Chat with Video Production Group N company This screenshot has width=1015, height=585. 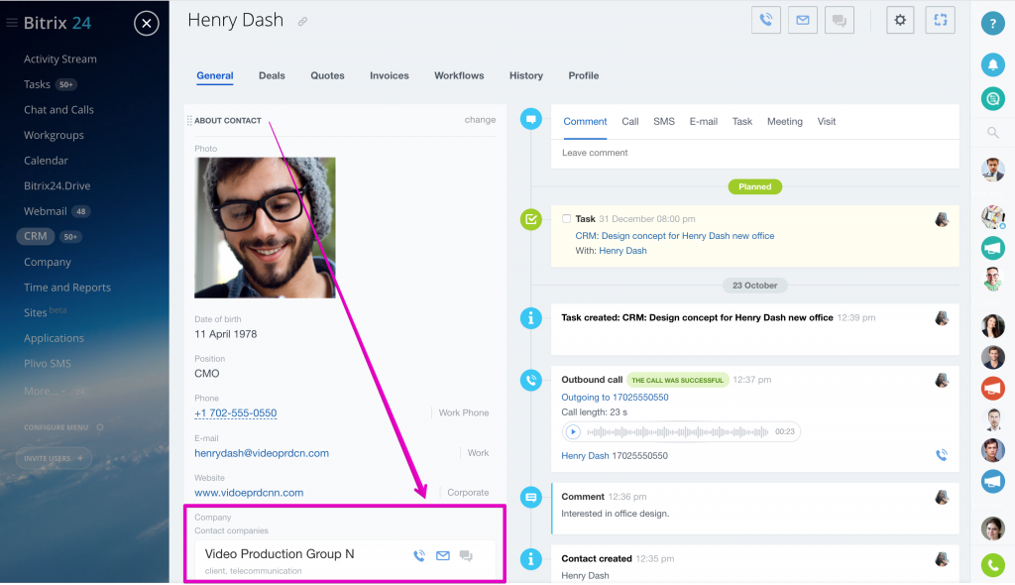[x=466, y=555]
